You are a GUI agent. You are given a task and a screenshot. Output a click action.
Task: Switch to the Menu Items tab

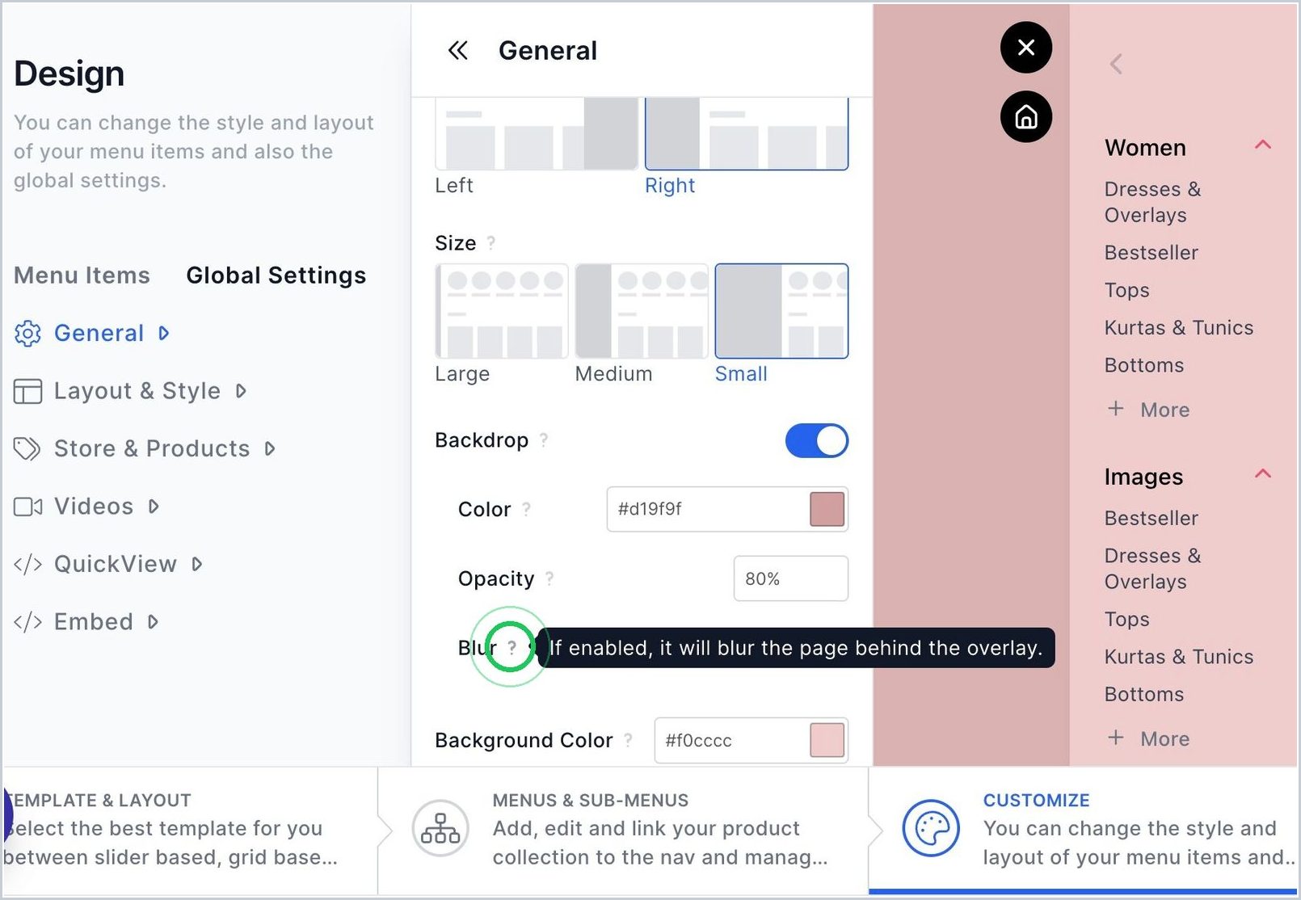pos(82,275)
